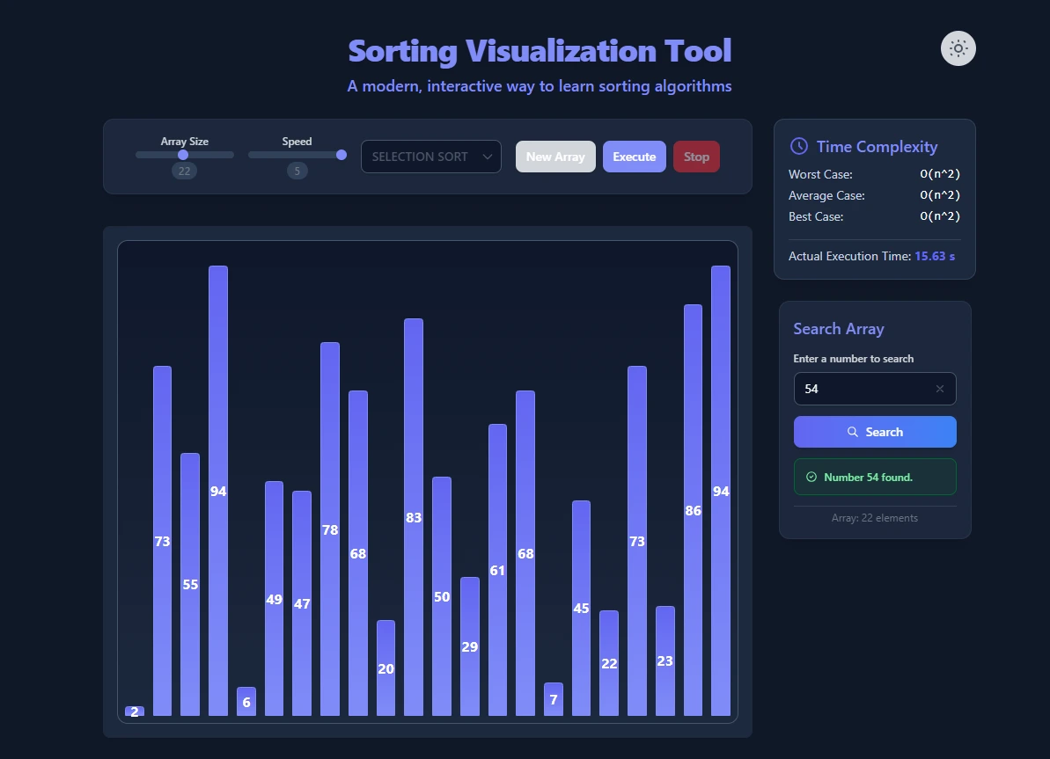
Task: Click the Array Size value badge 22
Action: click(x=184, y=171)
